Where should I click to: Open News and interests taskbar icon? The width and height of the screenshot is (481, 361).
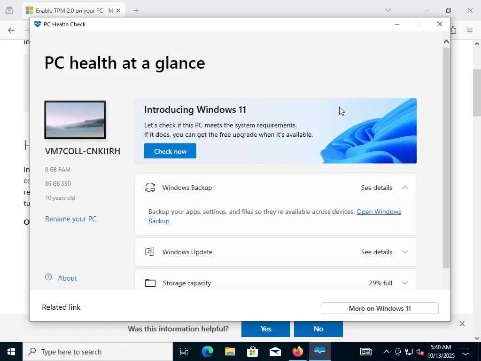(x=365, y=352)
